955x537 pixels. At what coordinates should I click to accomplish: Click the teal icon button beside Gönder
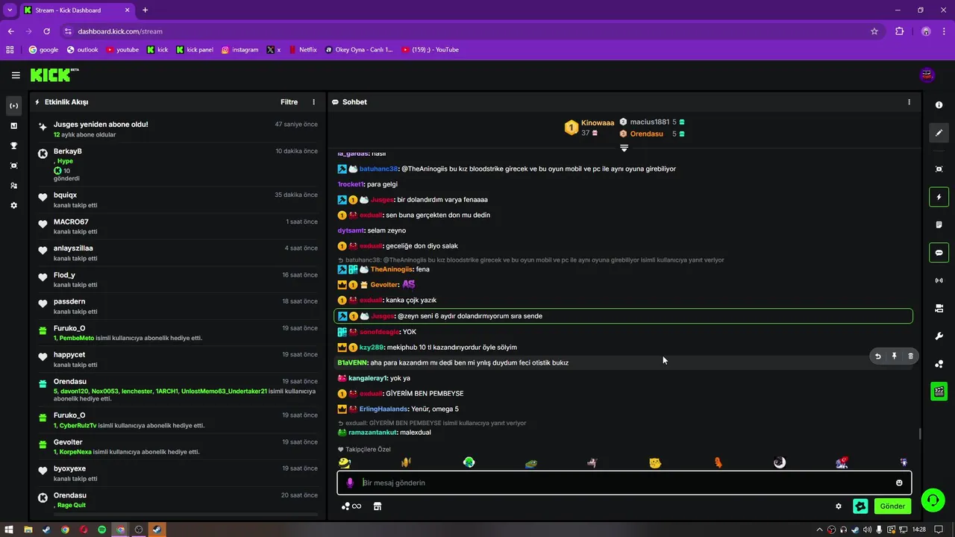point(860,506)
